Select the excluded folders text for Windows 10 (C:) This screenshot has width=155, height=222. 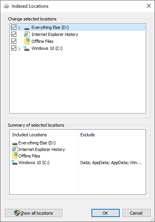point(111,163)
